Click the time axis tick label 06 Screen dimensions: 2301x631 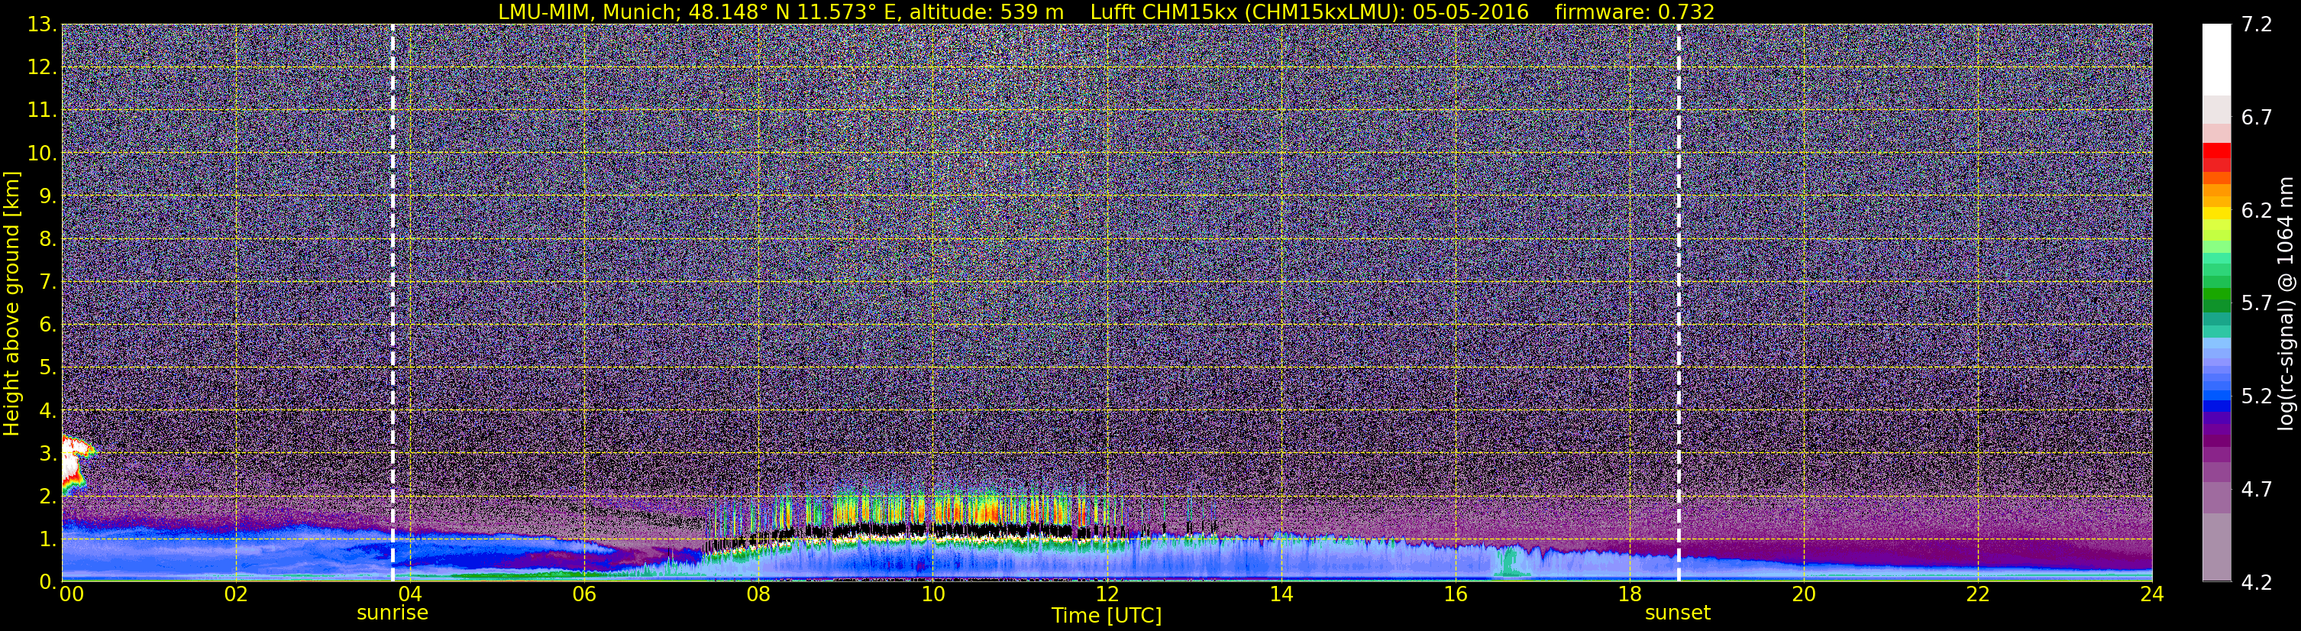tap(584, 595)
